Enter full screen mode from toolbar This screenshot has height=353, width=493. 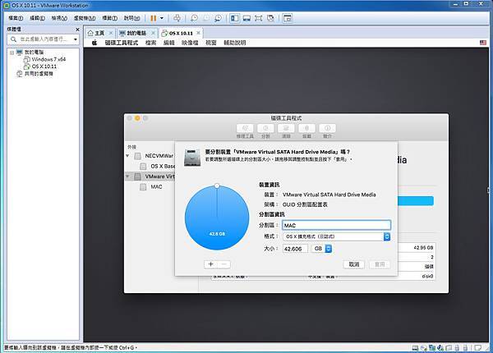(259, 18)
